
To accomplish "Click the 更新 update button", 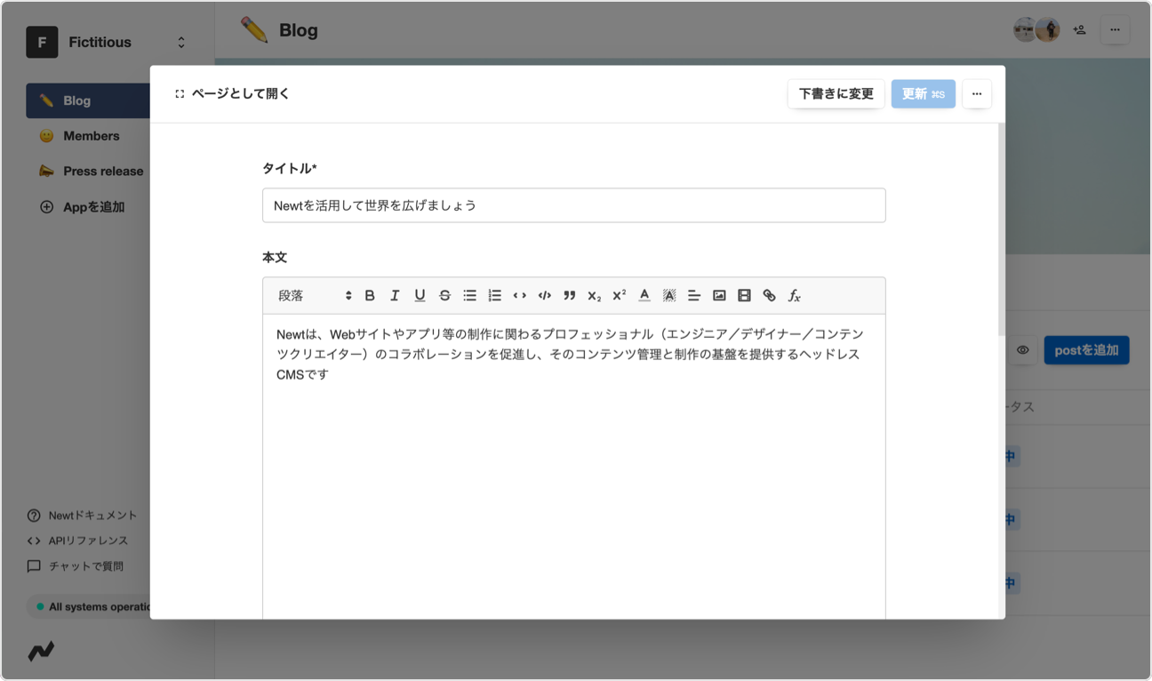I will 924,93.
